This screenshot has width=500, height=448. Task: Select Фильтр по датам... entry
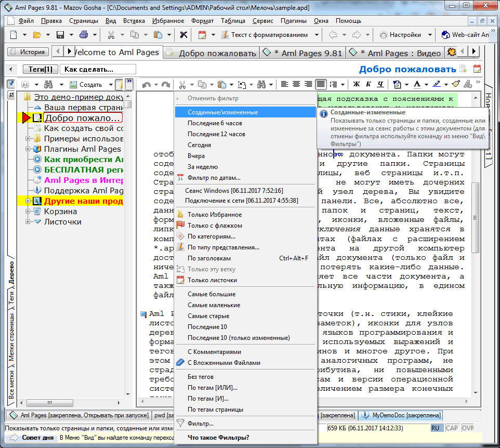coord(245,178)
